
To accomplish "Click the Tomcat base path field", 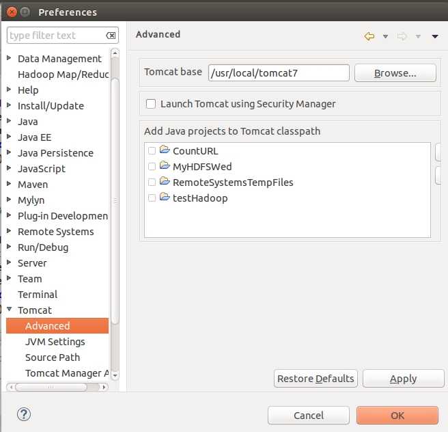I will coord(279,73).
